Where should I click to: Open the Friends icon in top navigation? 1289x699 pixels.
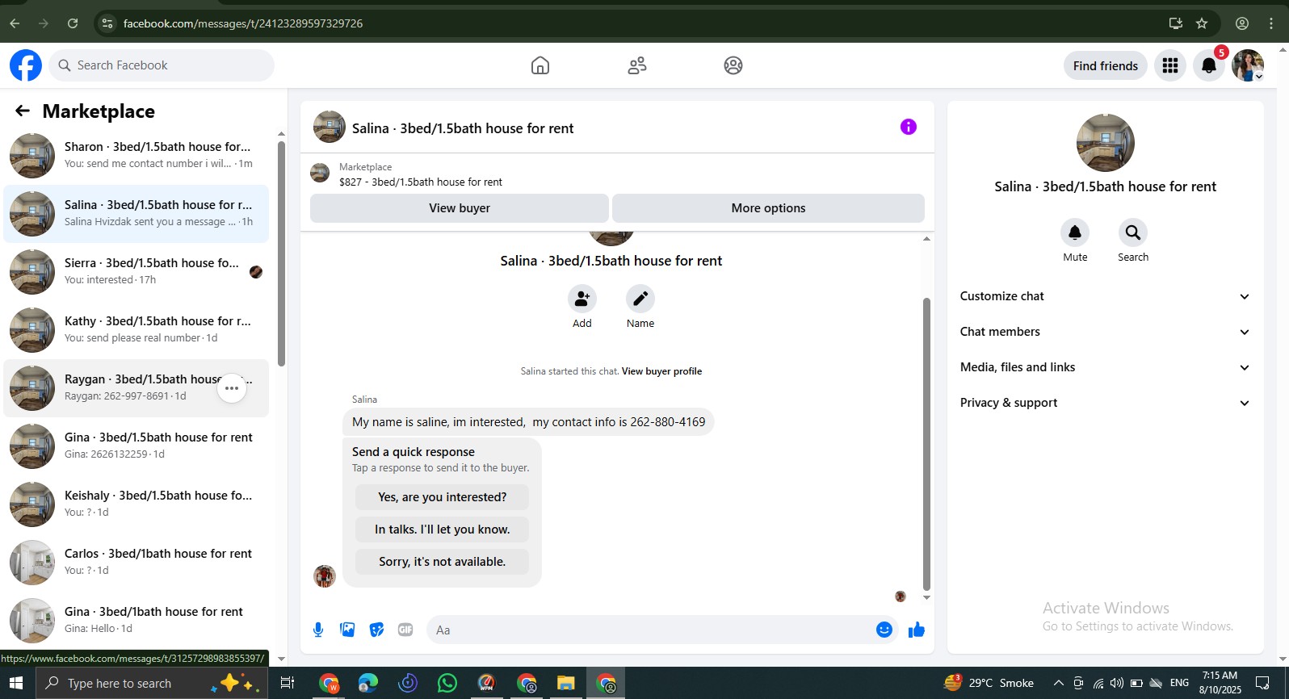click(637, 65)
